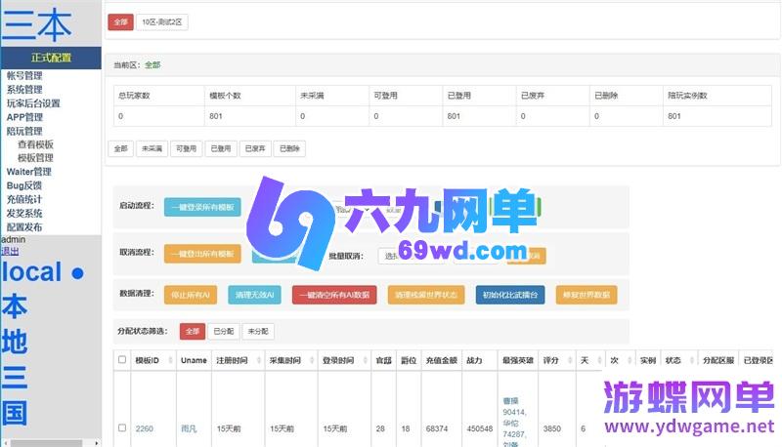Select the 10区-测试2区 zone button

coord(162,21)
